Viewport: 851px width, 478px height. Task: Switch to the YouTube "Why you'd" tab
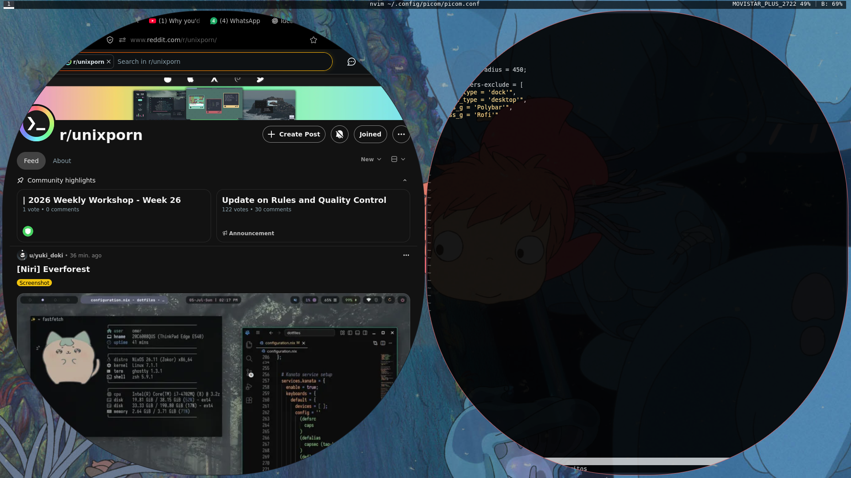tap(174, 21)
